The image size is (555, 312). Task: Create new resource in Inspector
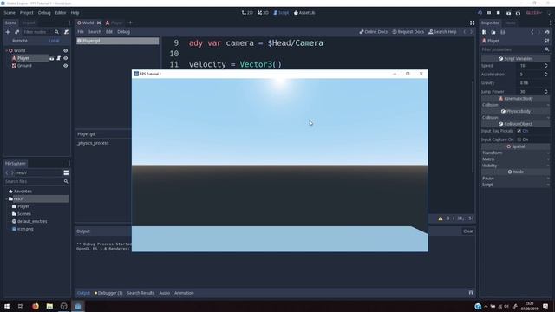click(484, 32)
